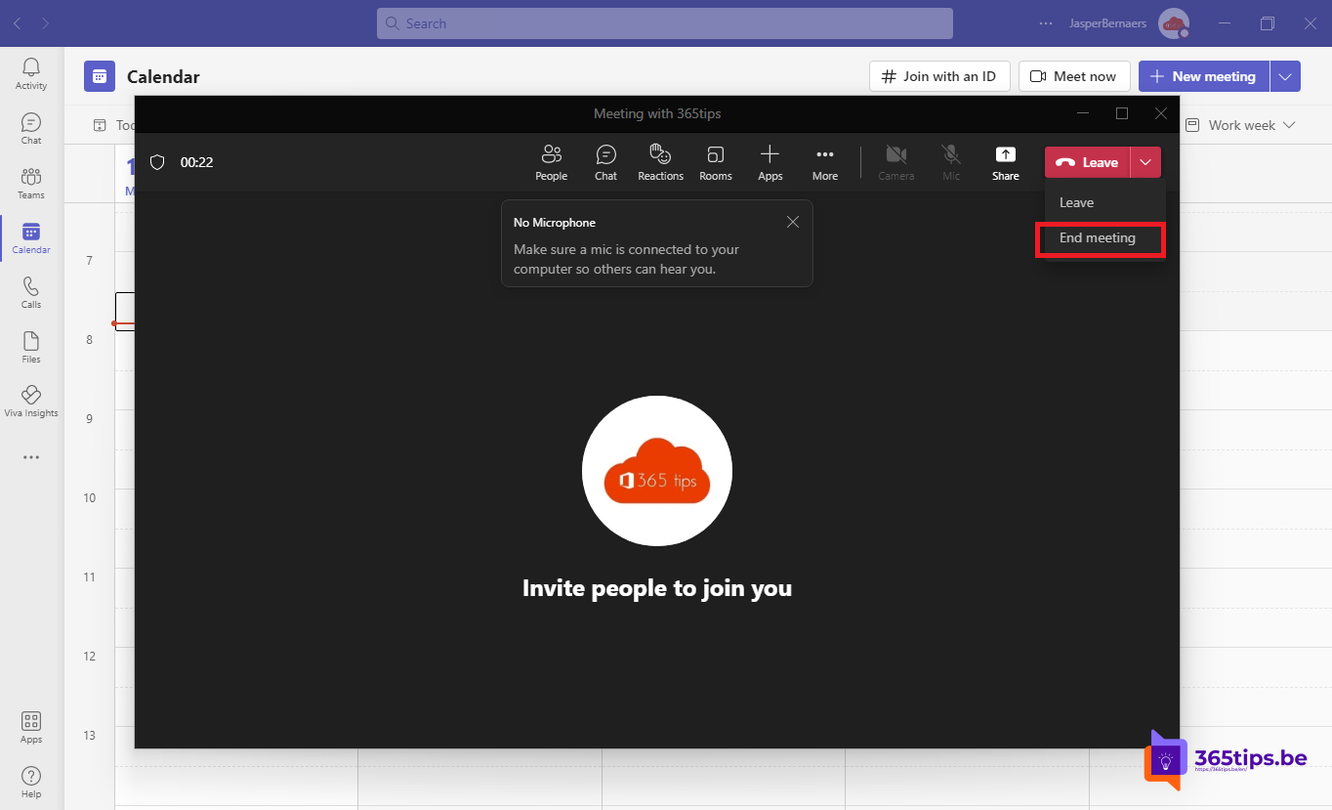Click the Search box at top
1332x810 pixels.
pyautogui.click(x=664, y=23)
